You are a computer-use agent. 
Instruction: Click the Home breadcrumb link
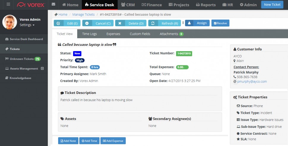point(63,15)
